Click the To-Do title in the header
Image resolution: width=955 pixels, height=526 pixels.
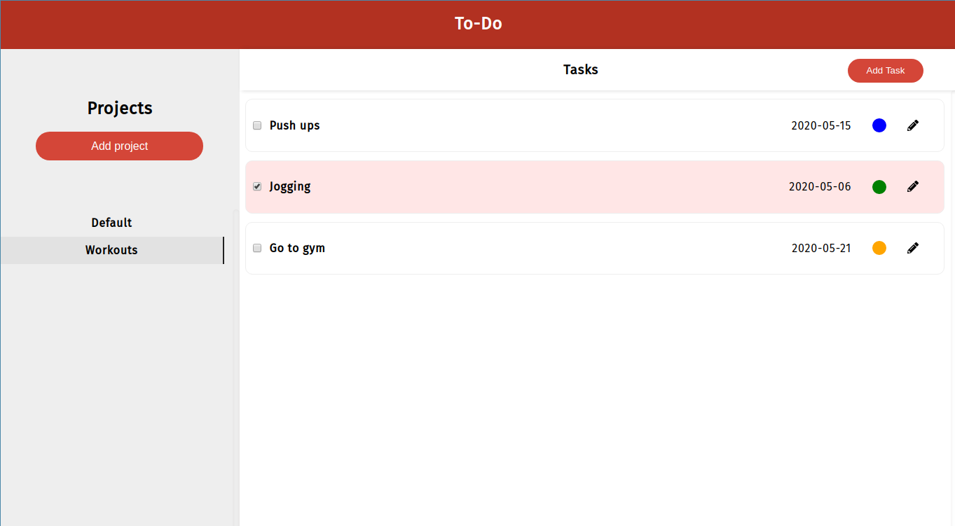(478, 23)
